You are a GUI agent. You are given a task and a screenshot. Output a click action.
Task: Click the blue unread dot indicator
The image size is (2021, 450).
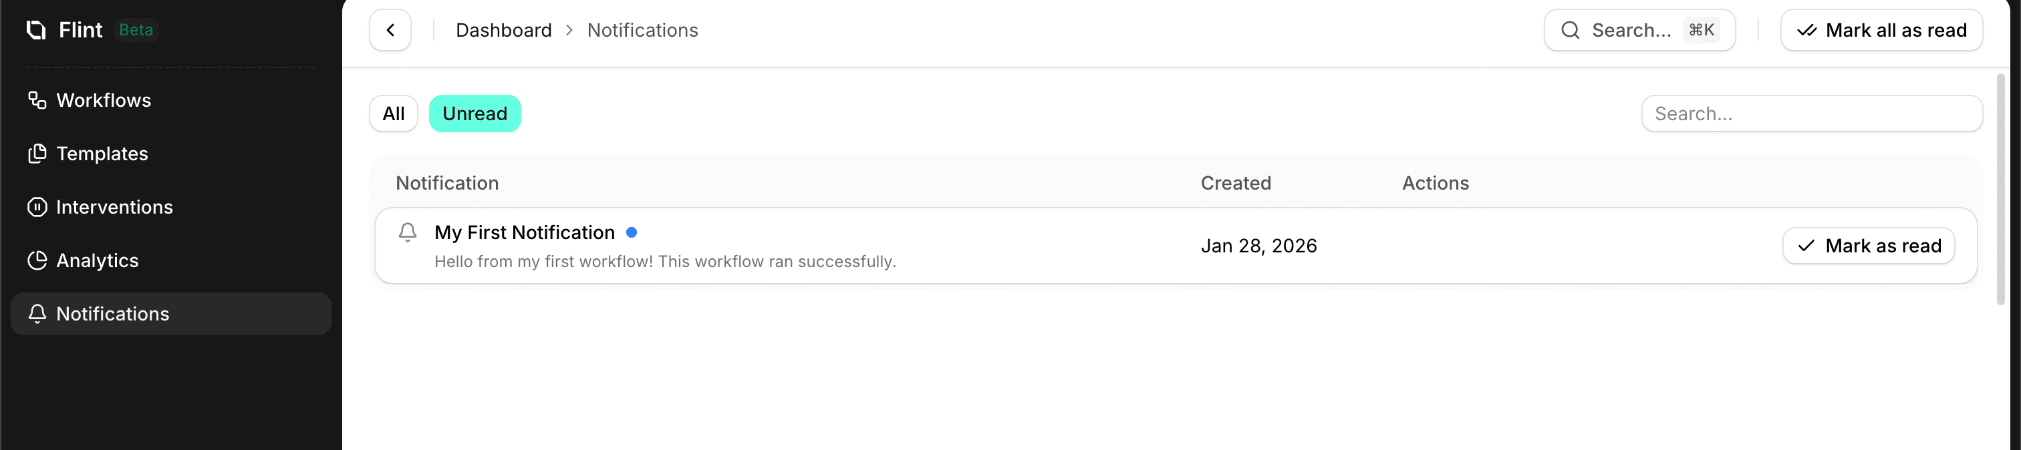(631, 232)
